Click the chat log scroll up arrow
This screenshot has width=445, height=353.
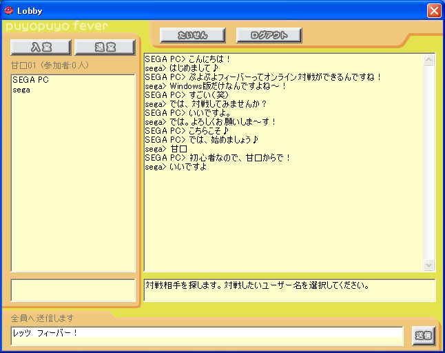(429, 60)
